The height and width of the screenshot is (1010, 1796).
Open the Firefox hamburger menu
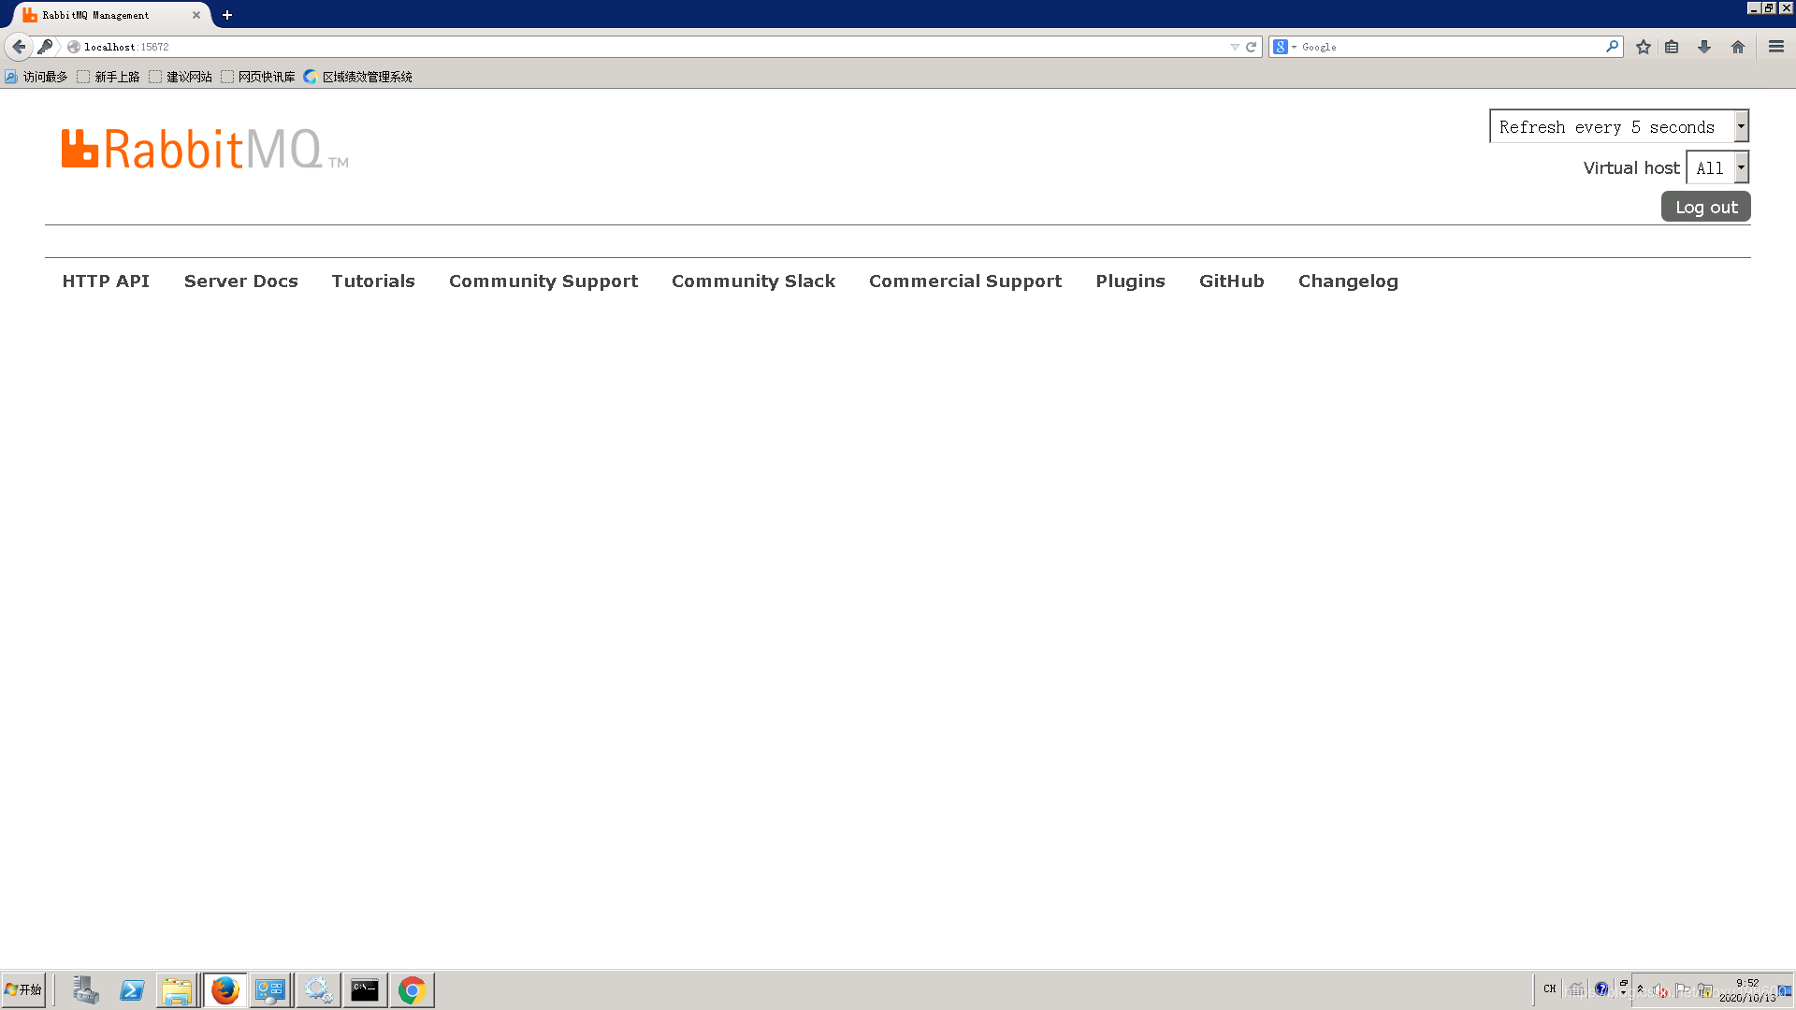(1775, 47)
